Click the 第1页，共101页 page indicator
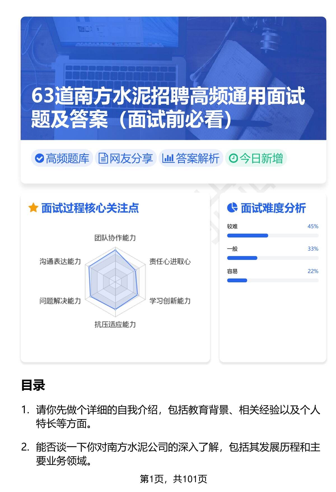336x492 pixels. 173,479
